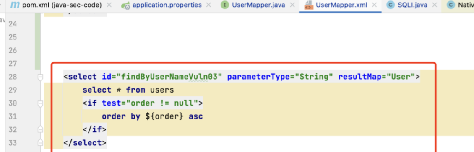The height and width of the screenshot is (152, 474).
Task: Click the test="order != null" attribute
Action: tap(150, 103)
